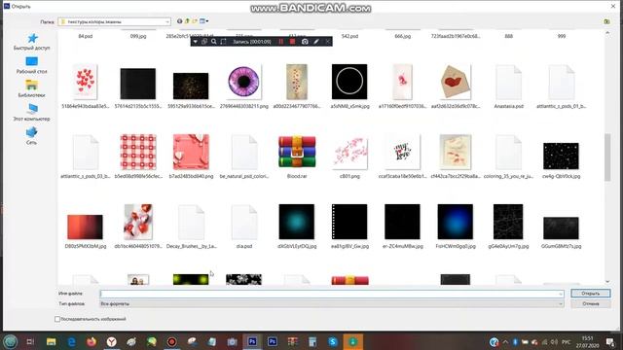
Task: Open Bandicam red record icon in taskbar
Action: coord(171,341)
